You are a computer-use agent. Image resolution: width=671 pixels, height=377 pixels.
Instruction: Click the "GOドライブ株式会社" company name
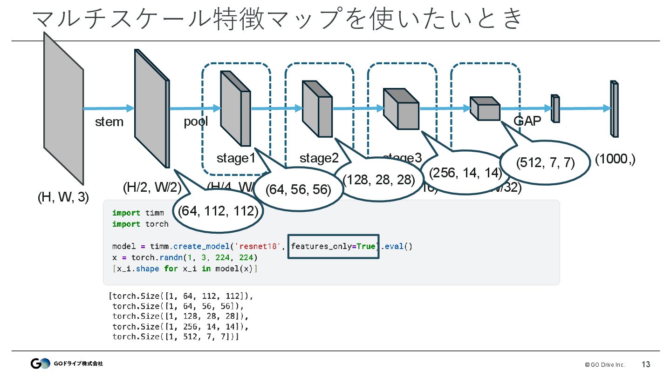pos(78,364)
